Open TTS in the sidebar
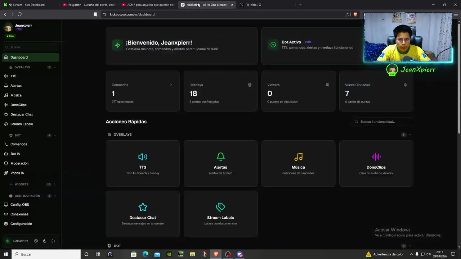Image resolution: width=461 pixels, height=259 pixels. click(31, 76)
